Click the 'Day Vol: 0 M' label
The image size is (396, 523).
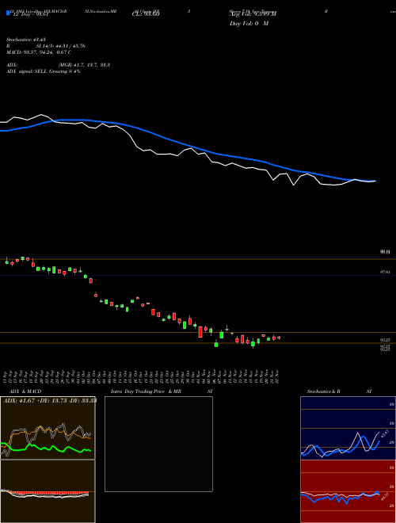coord(249,24)
